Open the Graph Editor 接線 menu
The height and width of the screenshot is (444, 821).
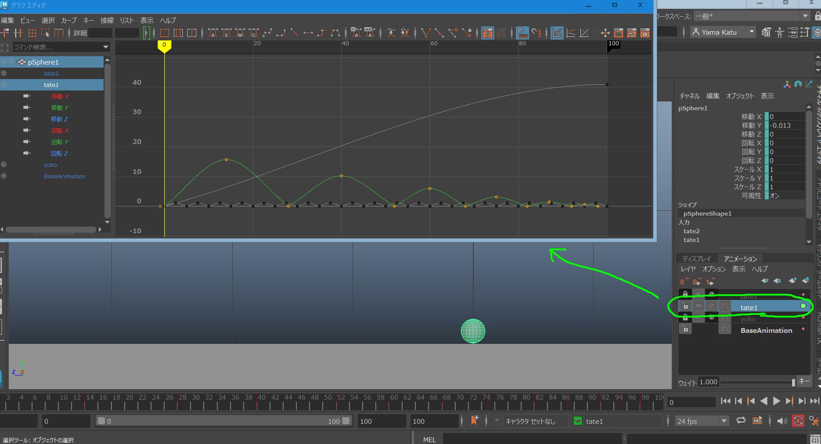(107, 20)
